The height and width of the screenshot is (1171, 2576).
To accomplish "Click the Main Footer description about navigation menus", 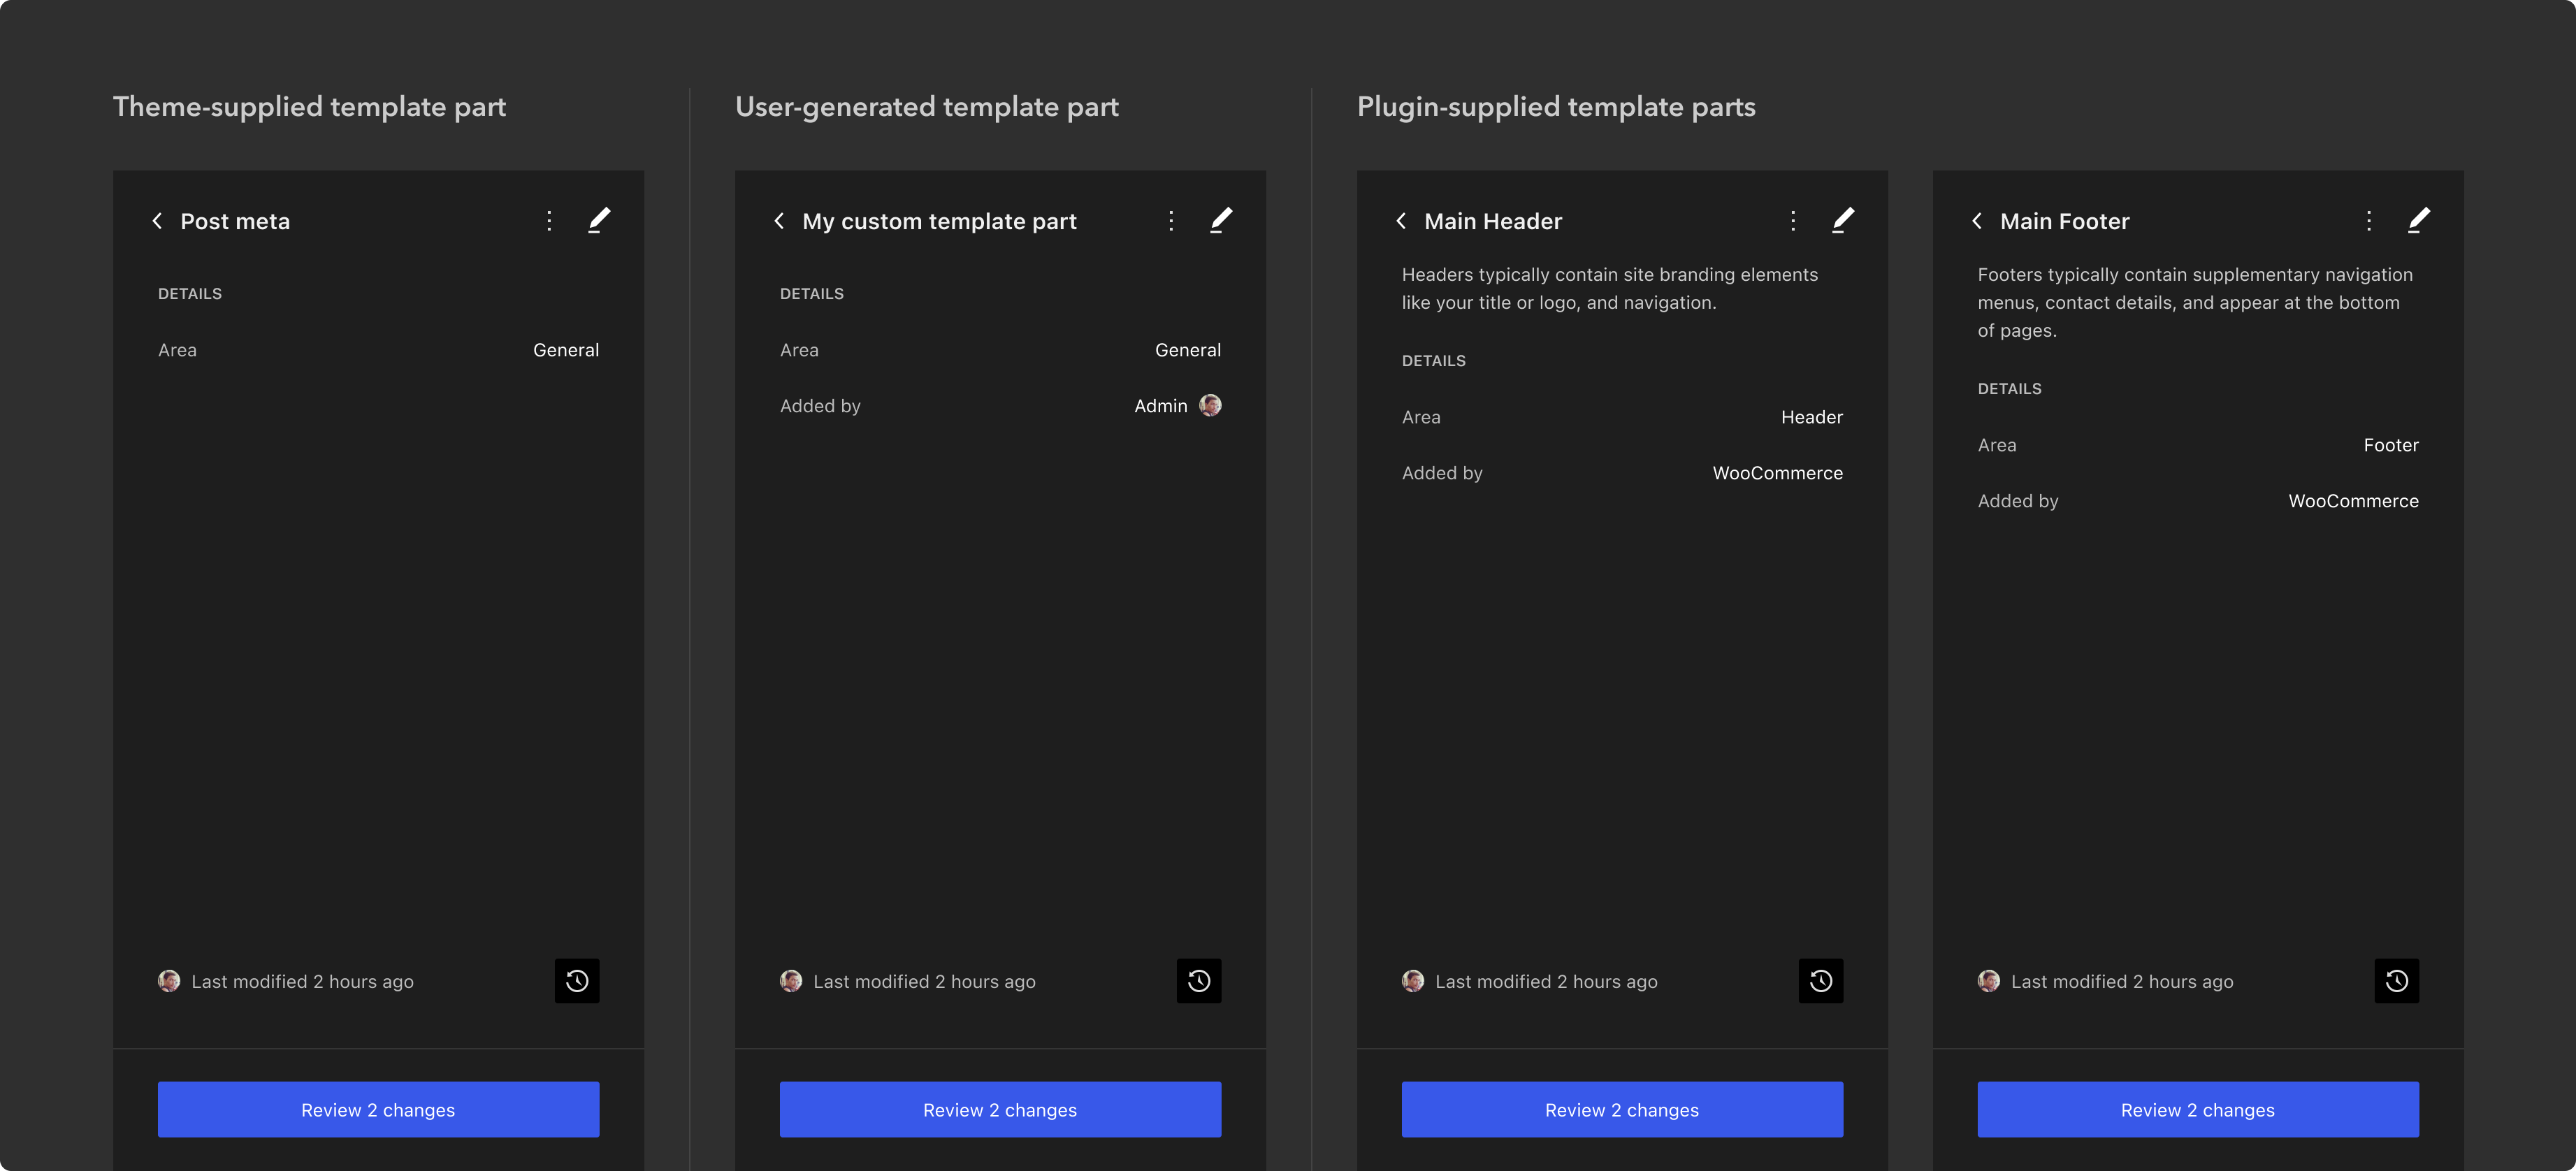I will [x=2195, y=302].
